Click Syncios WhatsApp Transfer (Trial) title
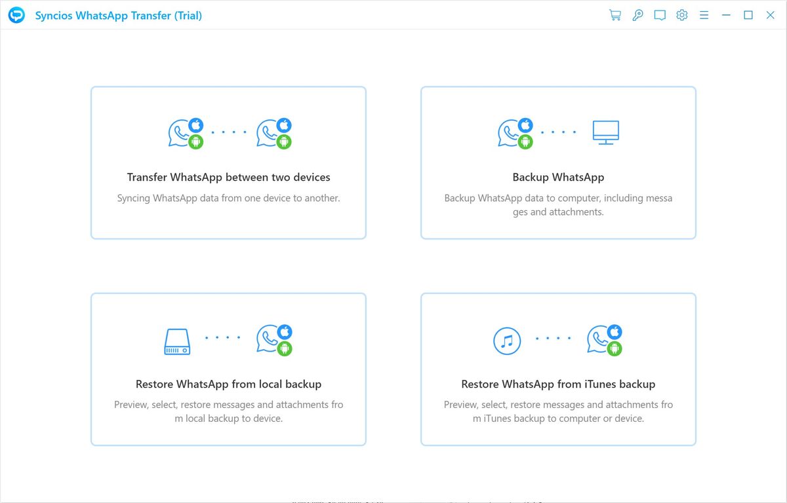Image resolution: width=787 pixels, height=503 pixels. click(x=119, y=15)
